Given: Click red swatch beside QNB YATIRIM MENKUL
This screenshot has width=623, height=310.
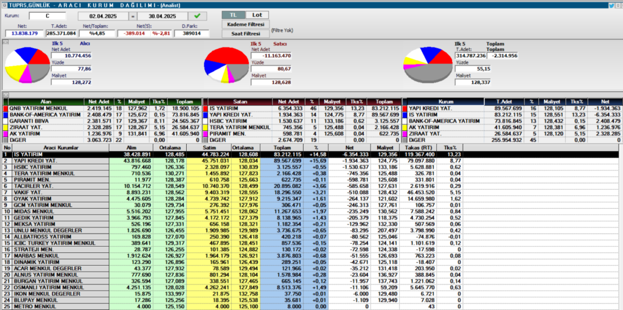Looking at the screenshot, I should tap(5, 108).
